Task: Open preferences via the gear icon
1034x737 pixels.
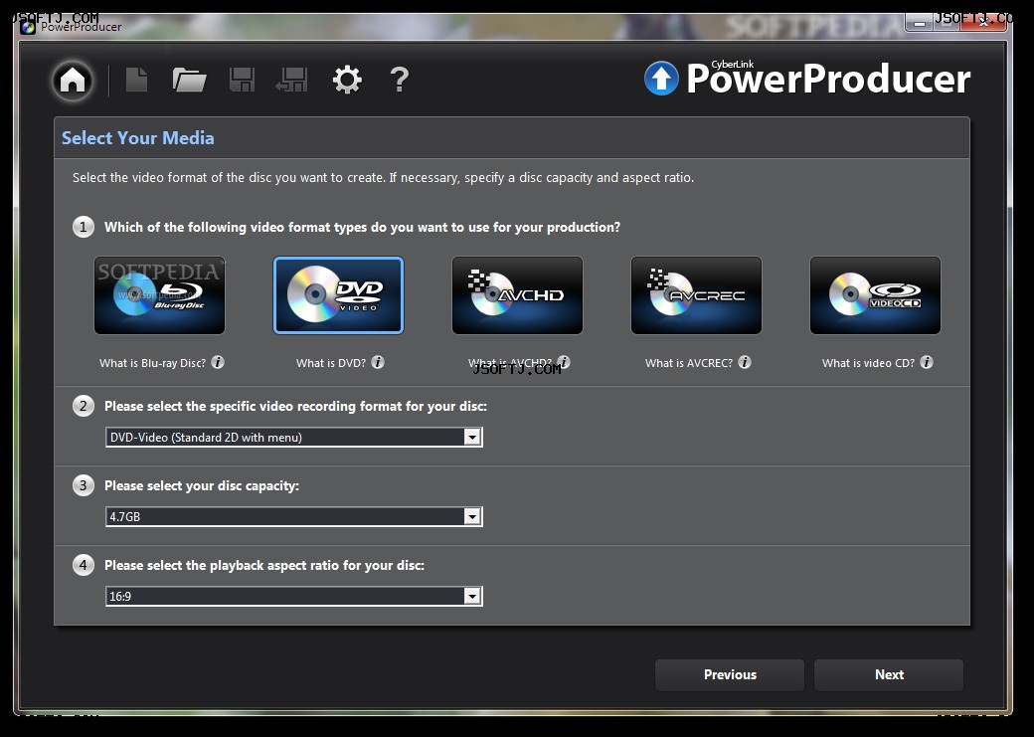Action: [347, 80]
